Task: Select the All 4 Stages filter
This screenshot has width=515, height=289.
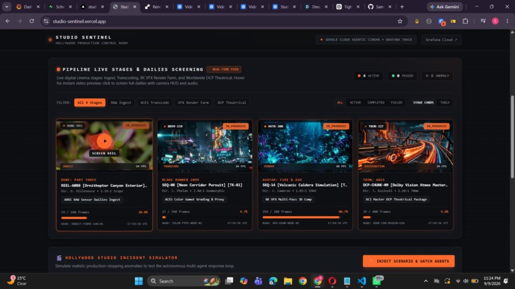Action: tap(89, 103)
